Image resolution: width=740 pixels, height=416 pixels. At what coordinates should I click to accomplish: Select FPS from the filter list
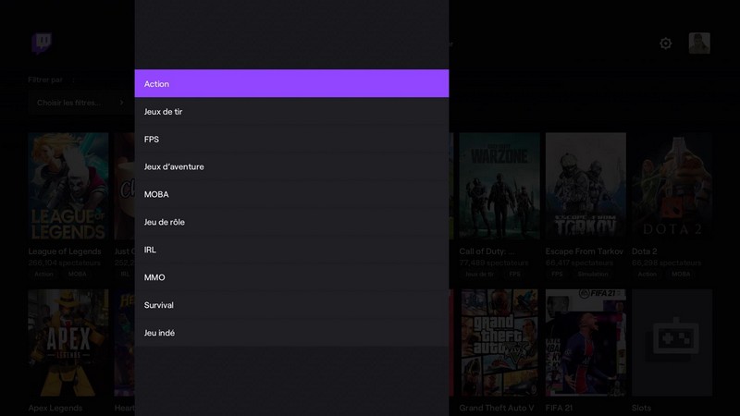coord(291,140)
